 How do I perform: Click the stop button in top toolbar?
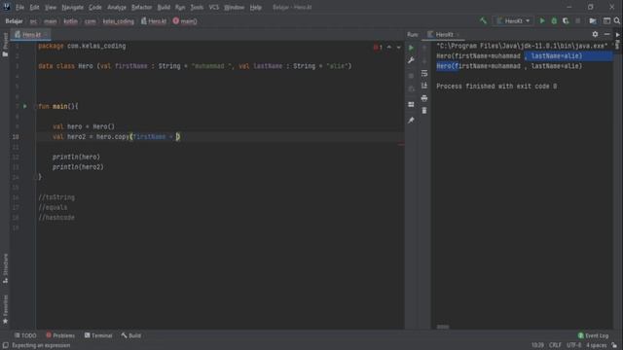click(x=577, y=20)
